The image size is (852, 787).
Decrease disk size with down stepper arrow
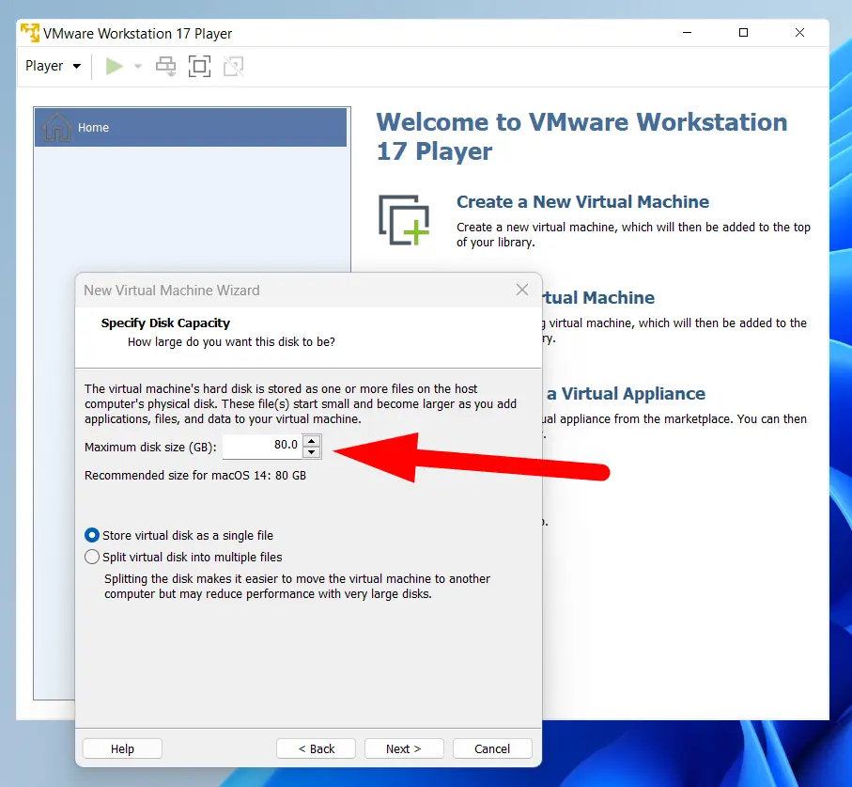pos(311,452)
